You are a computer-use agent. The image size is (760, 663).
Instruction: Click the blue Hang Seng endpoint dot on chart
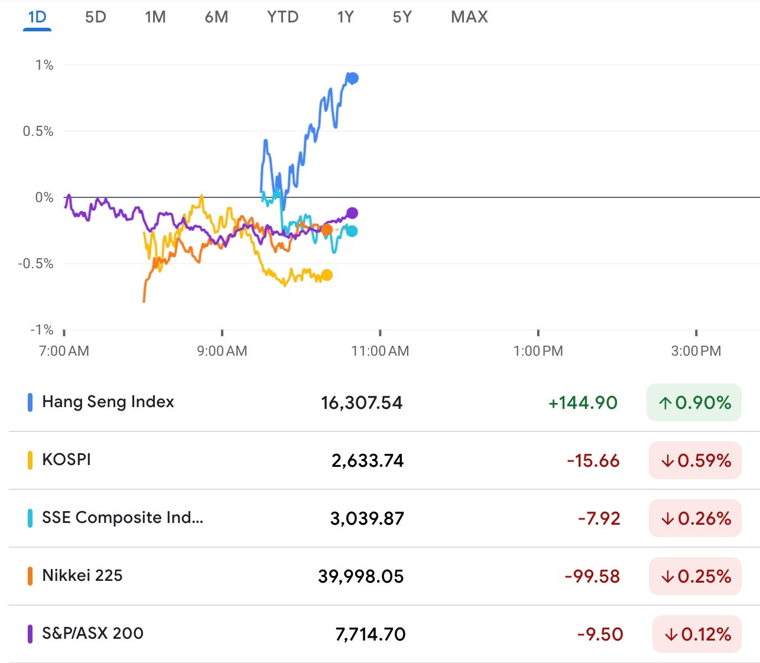pos(353,78)
